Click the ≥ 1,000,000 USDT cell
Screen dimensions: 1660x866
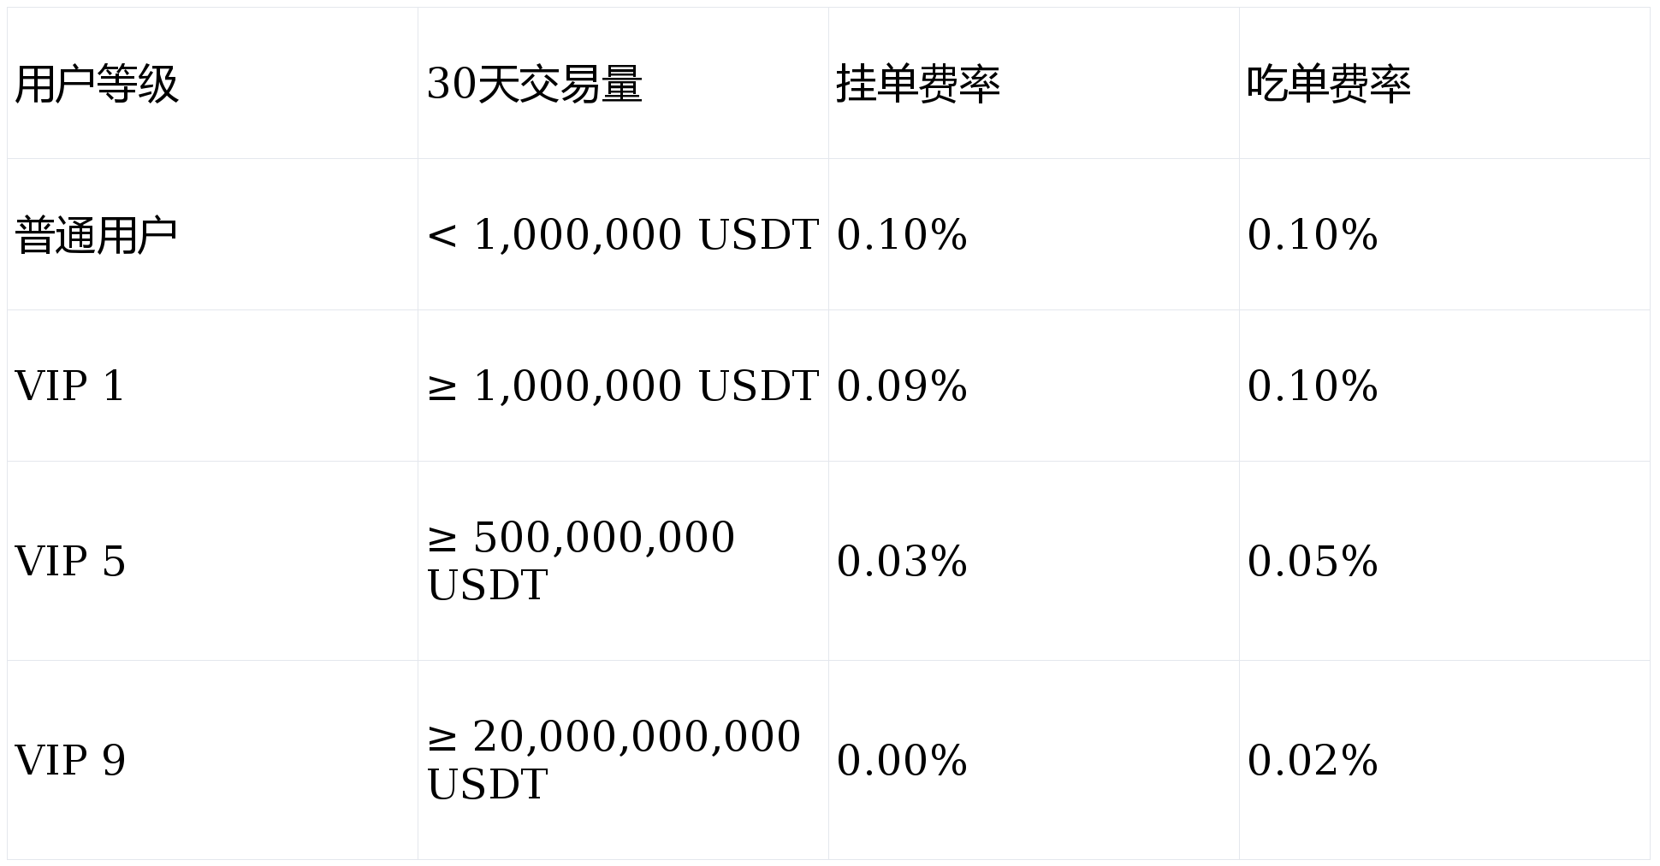[x=622, y=386]
